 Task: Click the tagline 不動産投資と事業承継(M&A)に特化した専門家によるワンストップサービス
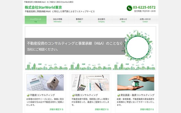click(60, 11)
